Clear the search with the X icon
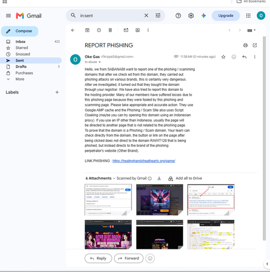The width and height of the screenshot is (270, 272). coord(146,16)
